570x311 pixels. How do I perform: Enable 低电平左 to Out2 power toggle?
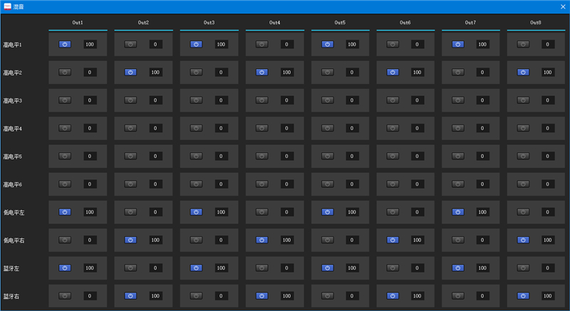point(130,212)
